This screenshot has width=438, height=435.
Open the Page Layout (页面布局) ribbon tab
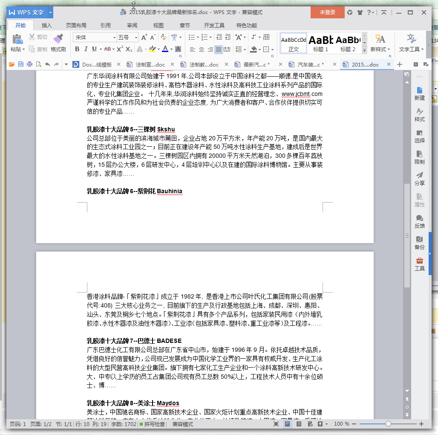pos(76,26)
